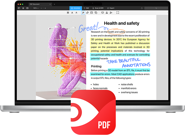Screen dimensions: 185x135
Task: Click the "holes" bullet item
Action: coord(96,84)
